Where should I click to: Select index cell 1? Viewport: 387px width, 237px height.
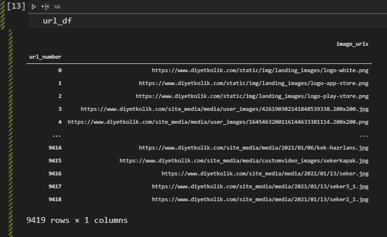coord(60,83)
